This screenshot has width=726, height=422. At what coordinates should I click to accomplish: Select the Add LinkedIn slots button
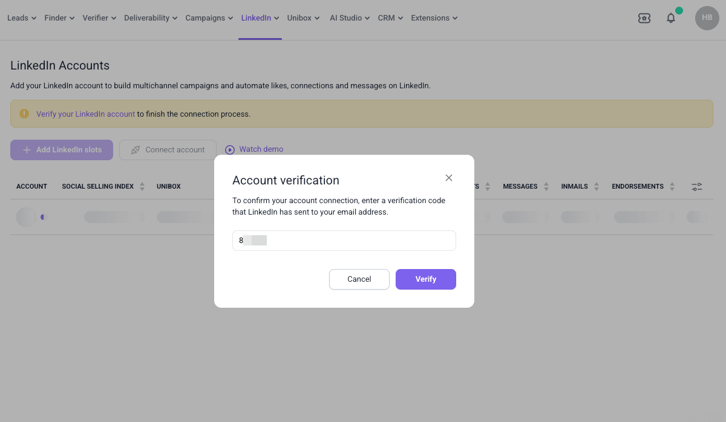coord(62,150)
